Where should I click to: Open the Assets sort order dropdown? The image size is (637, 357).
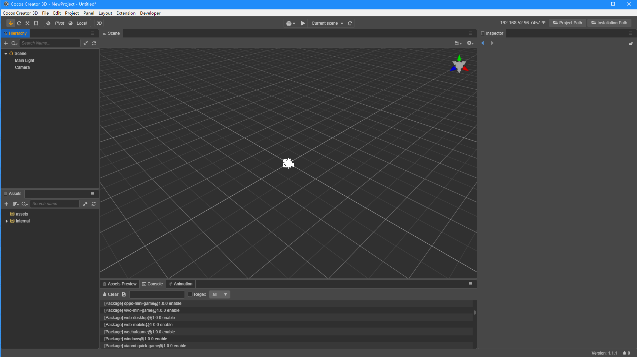click(x=15, y=204)
